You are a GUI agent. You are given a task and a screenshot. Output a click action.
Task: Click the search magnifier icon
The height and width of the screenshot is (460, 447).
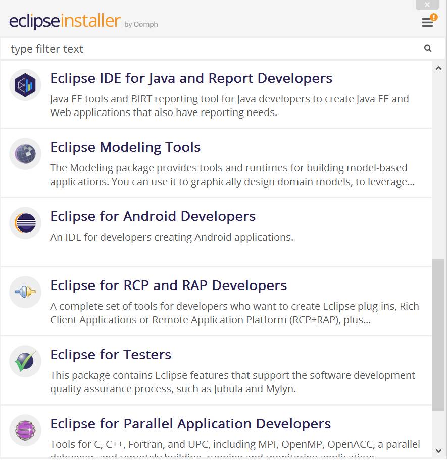tap(428, 49)
